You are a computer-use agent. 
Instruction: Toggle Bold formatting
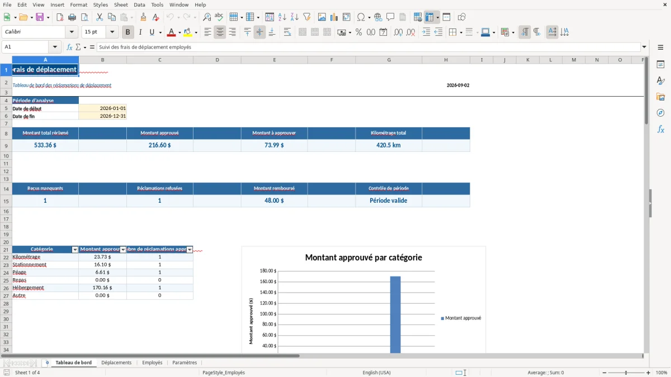128,32
